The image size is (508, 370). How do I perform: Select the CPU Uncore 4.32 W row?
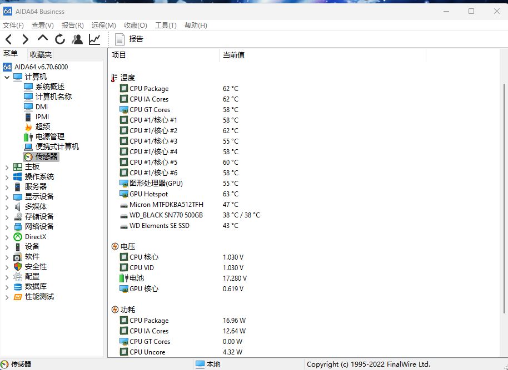point(181,352)
